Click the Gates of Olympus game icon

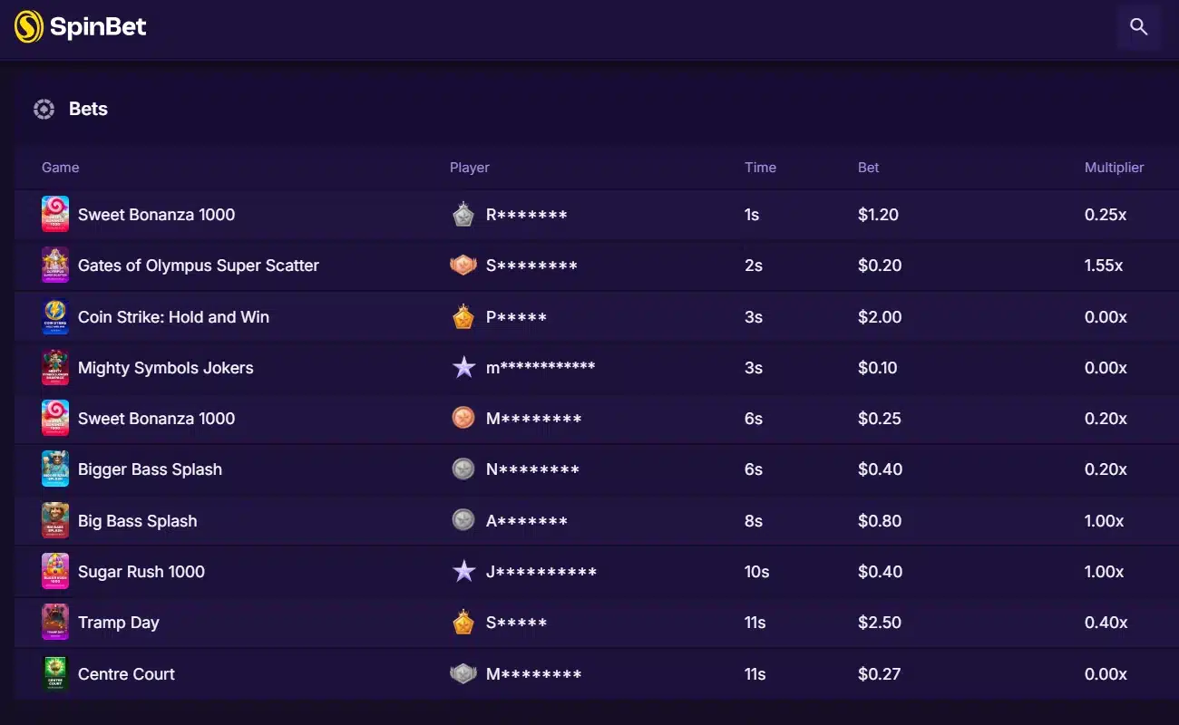click(x=55, y=266)
